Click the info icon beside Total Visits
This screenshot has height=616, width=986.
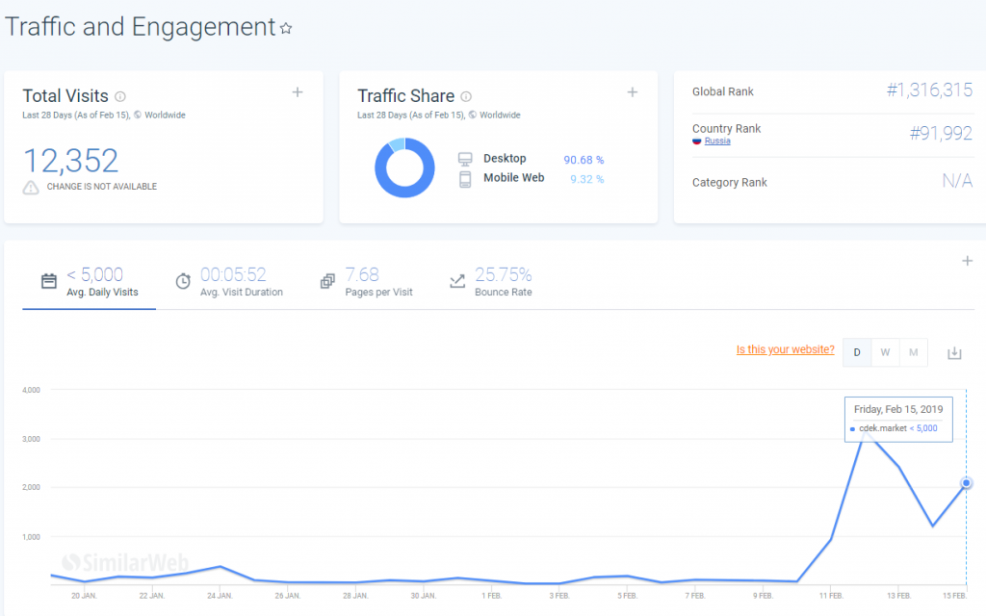[x=120, y=96]
